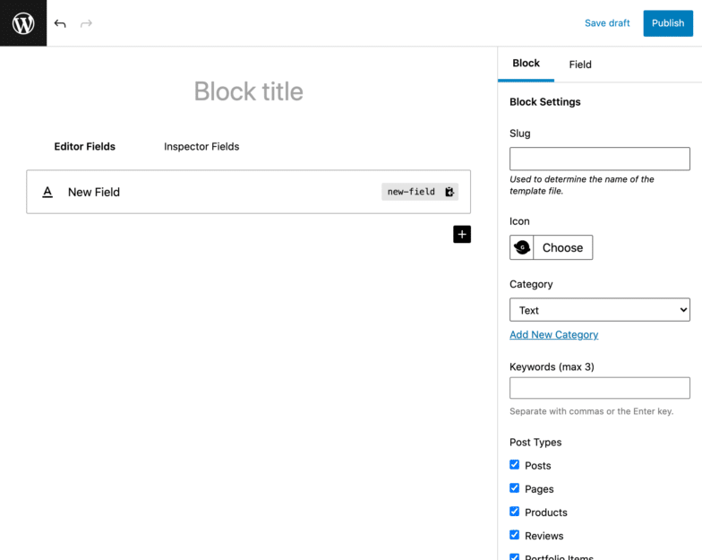Uncheck the Posts post type

[515, 465]
